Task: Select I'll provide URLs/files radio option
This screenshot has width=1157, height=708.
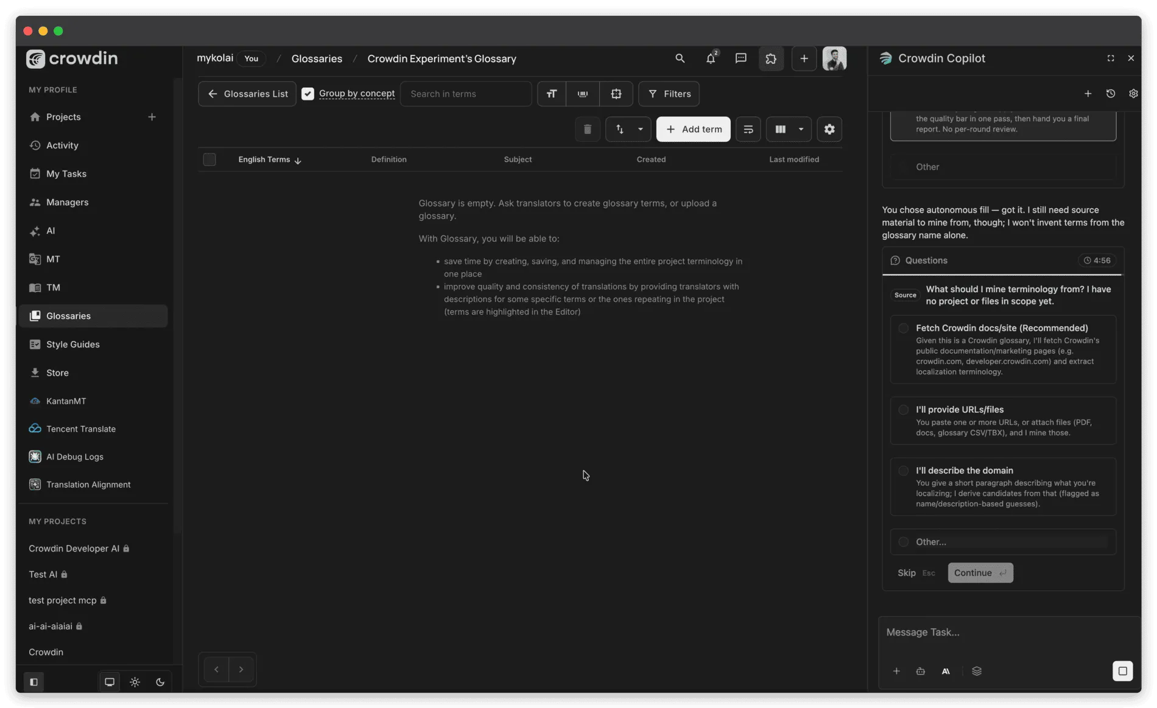Action: (x=904, y=410)
